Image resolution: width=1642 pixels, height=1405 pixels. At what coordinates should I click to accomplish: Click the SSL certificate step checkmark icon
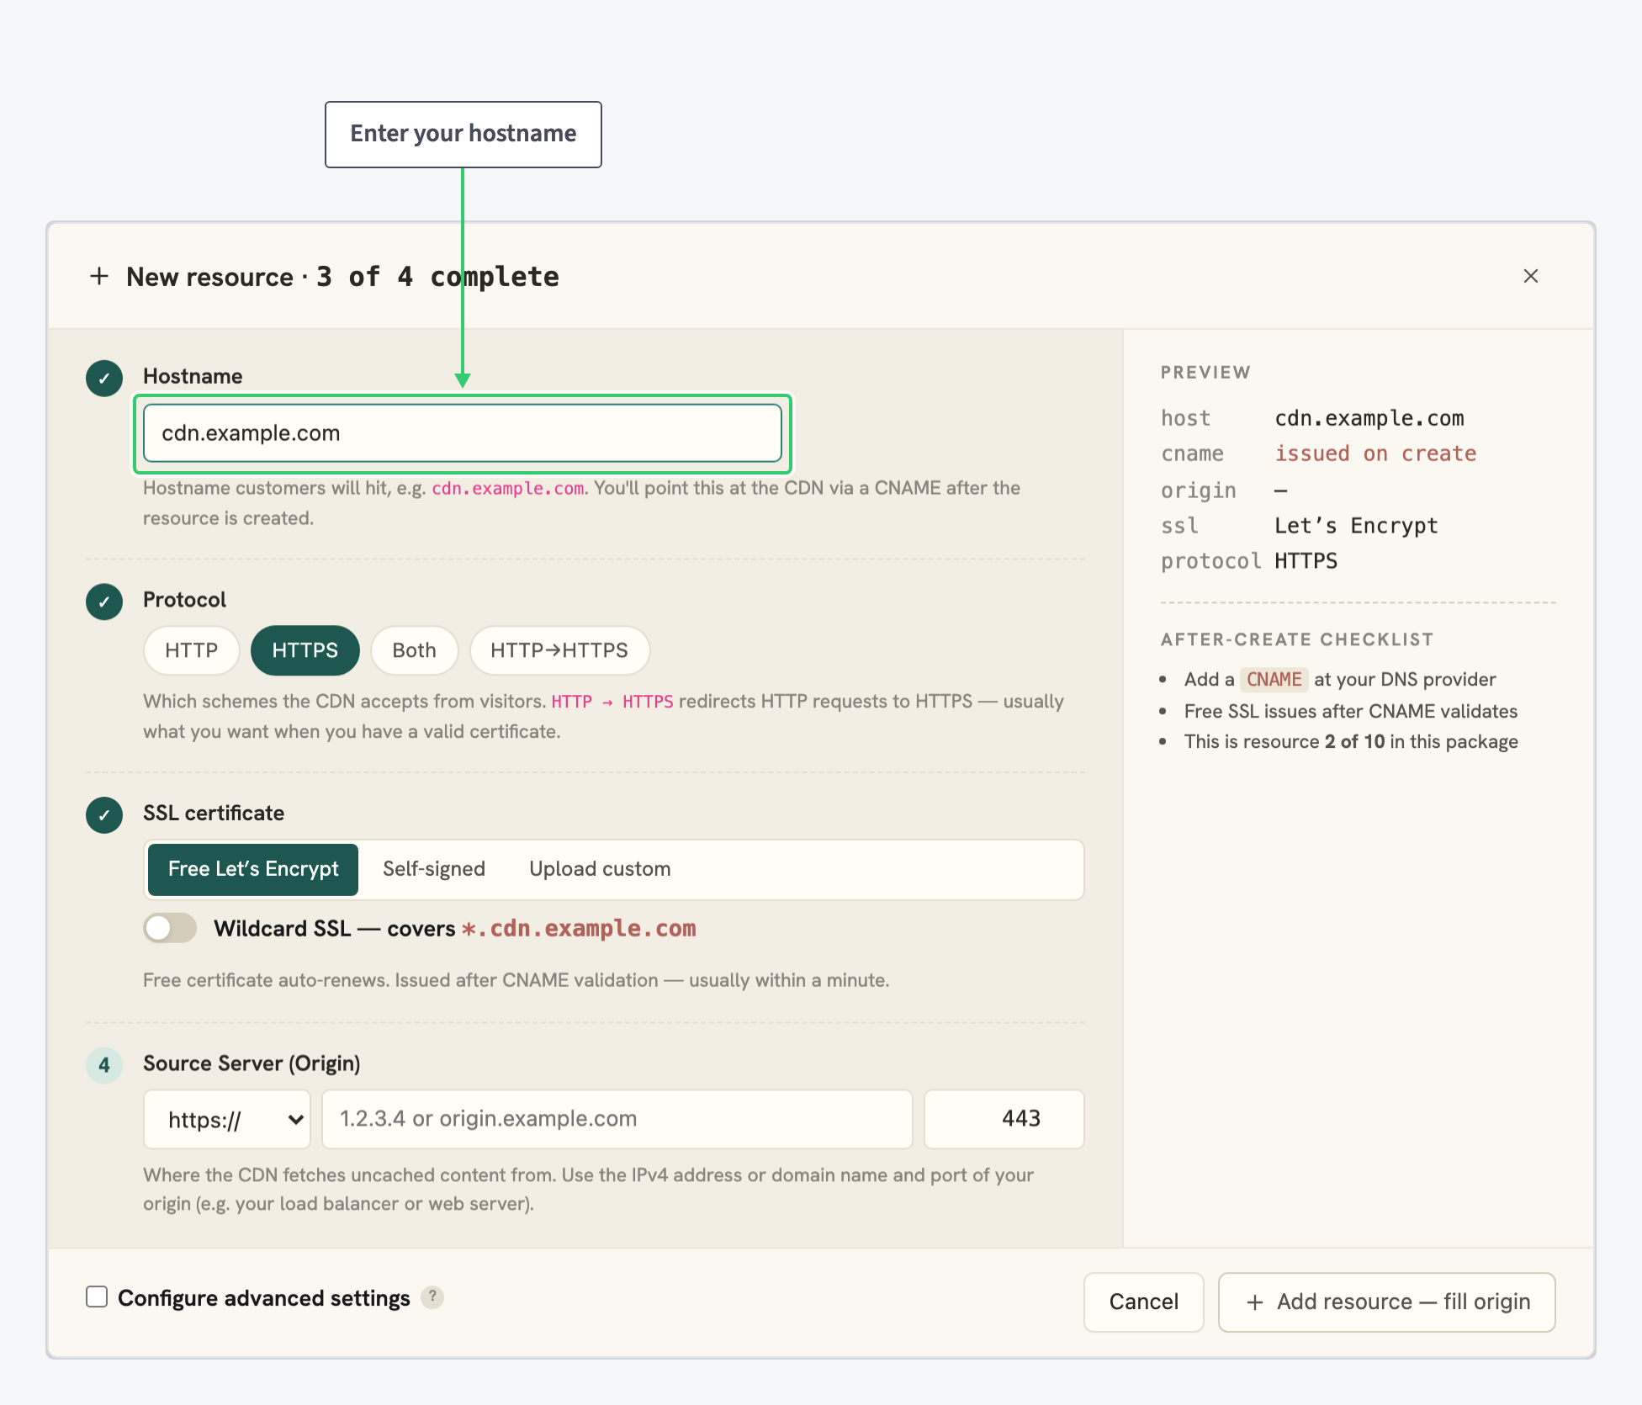pyautogui.click(x=104, y=815)
